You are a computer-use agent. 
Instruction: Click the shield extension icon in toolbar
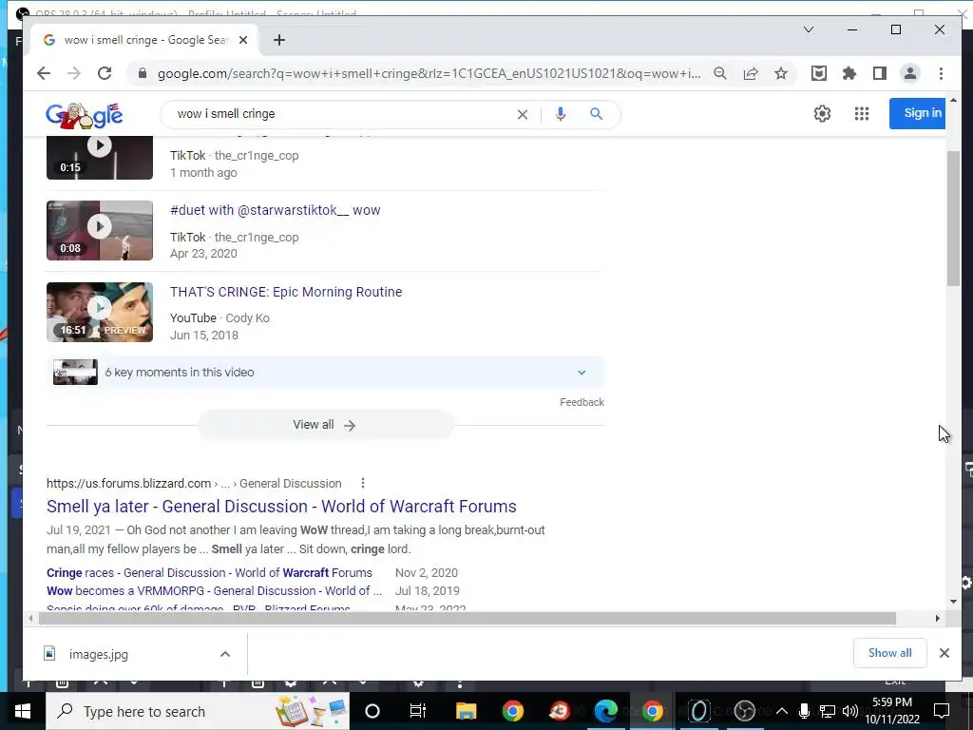(x=818, y=73)
